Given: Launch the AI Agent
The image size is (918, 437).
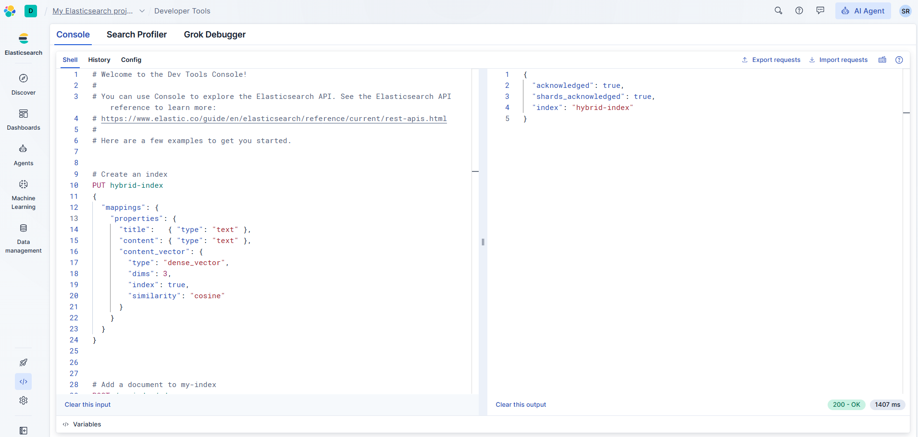Looking at the screenshot, I should pos(863,11).
